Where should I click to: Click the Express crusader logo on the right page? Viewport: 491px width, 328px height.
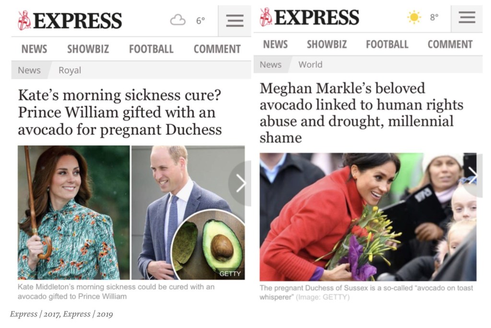point(266,18)
